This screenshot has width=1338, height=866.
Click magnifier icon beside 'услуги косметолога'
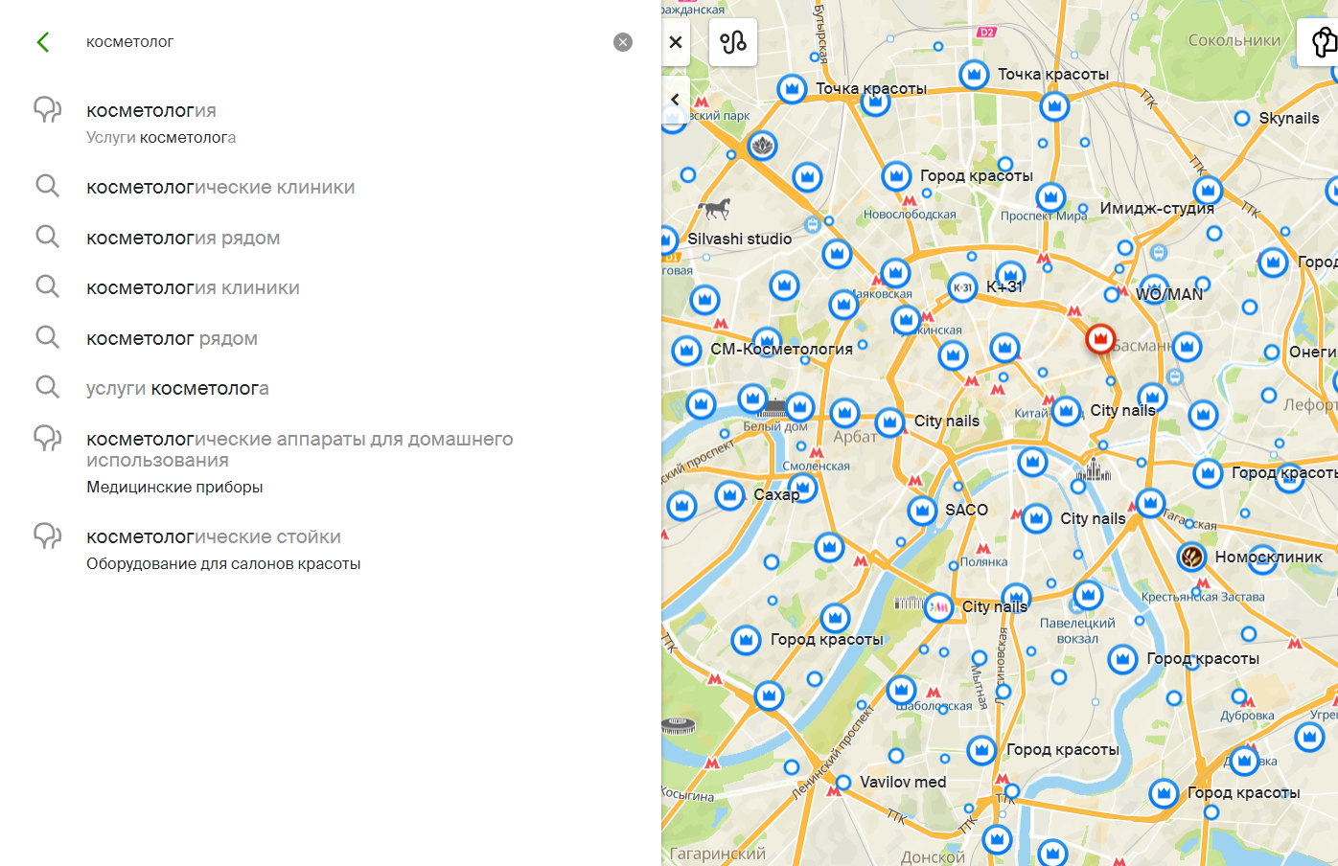[47, 386]
